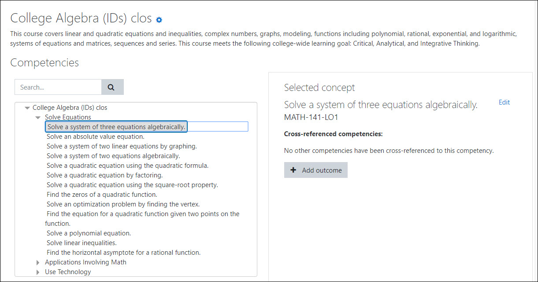Expand the Use Technology branch
538x282 pixels.
pos(38,272)
